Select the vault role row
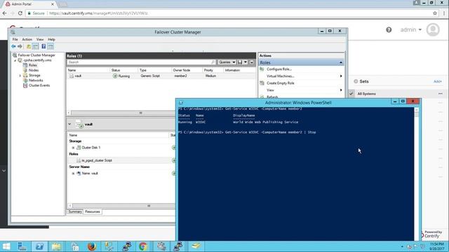 161,76
